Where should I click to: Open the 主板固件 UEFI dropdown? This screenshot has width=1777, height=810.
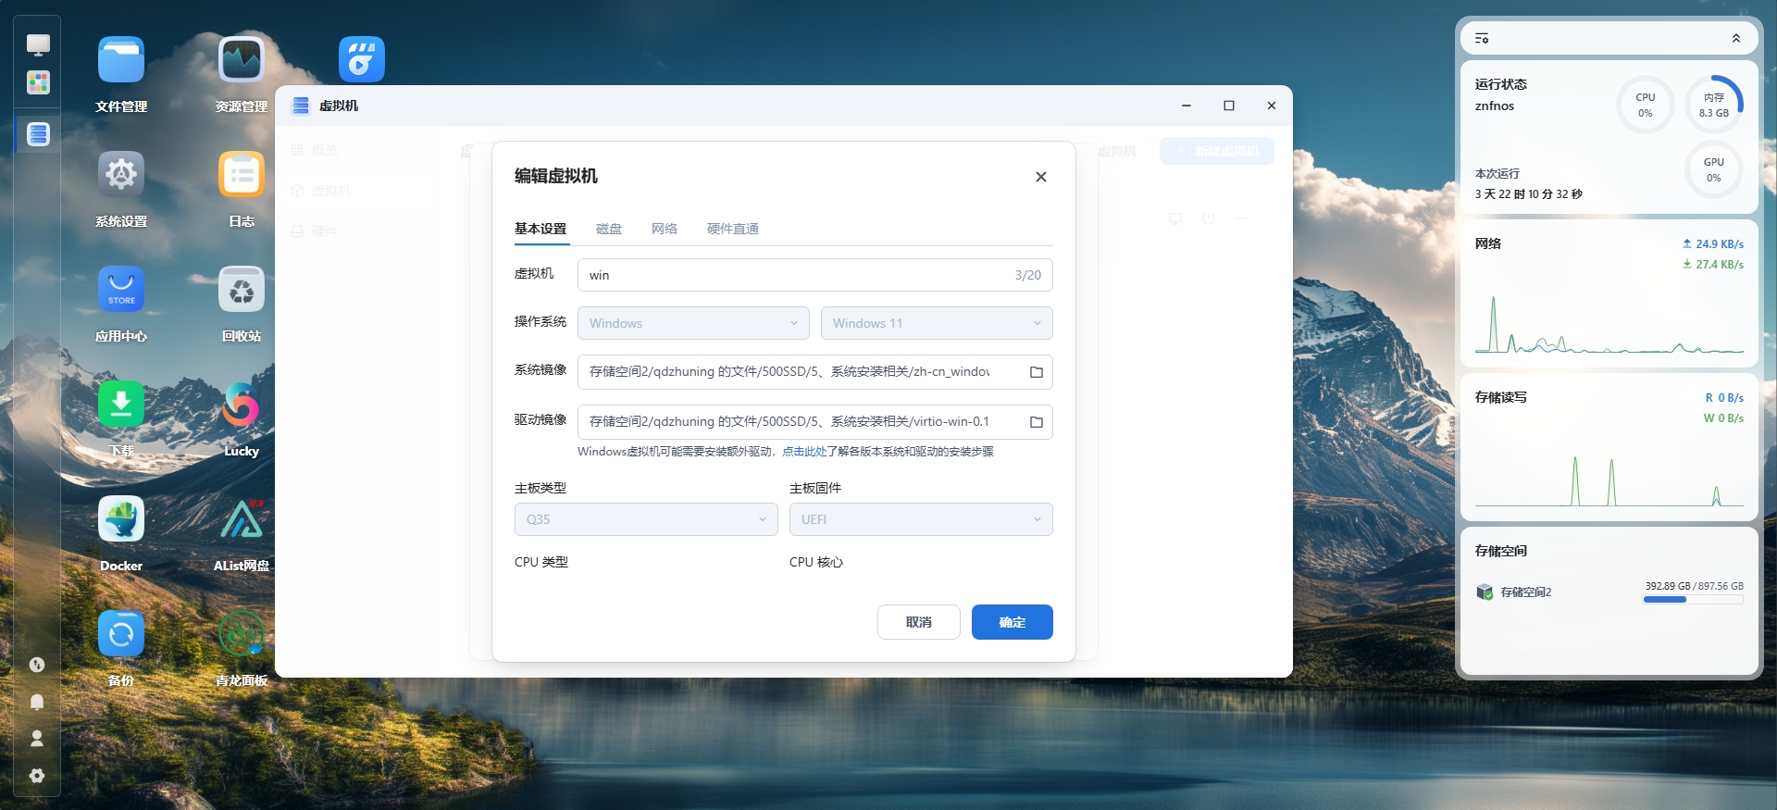(920, 519)
